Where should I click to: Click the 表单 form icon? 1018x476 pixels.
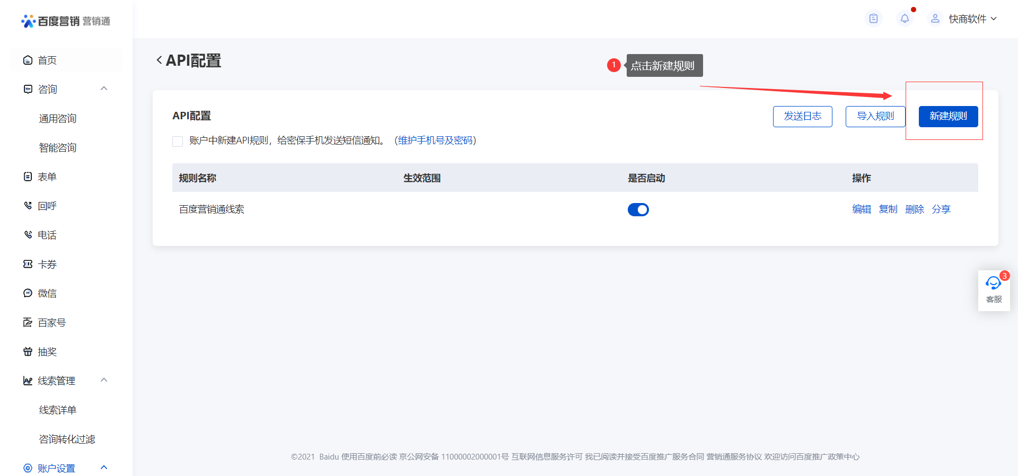click(x=28, y=177)
